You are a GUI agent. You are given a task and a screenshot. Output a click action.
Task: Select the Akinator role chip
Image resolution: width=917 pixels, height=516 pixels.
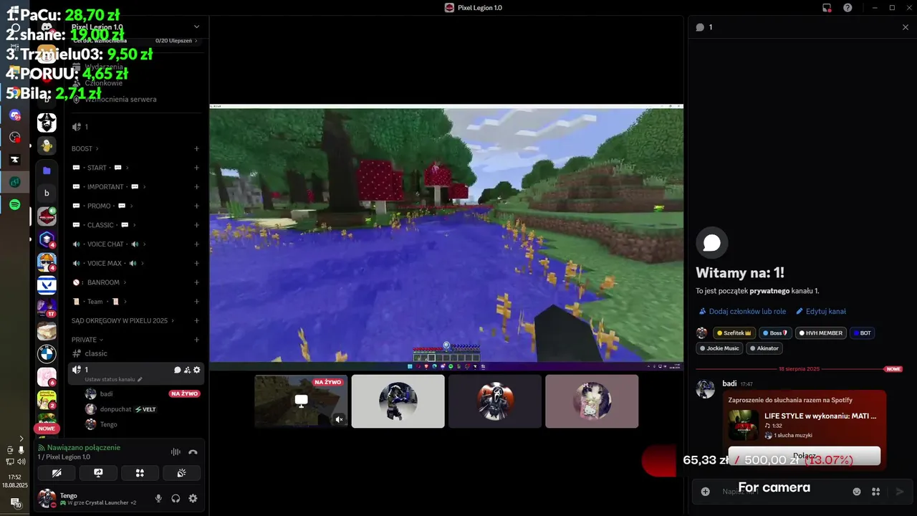click(x=764, y=348)
